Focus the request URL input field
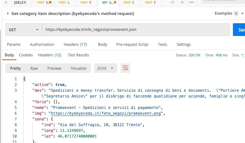Image resolution: width=245 pixels, height=143 pixels. click(x=136, y=30)
